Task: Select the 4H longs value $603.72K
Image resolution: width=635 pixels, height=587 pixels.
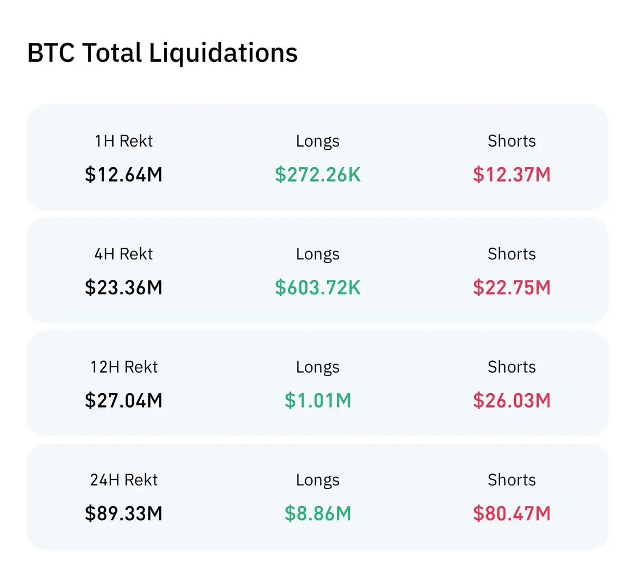Action: pos(317,288)
